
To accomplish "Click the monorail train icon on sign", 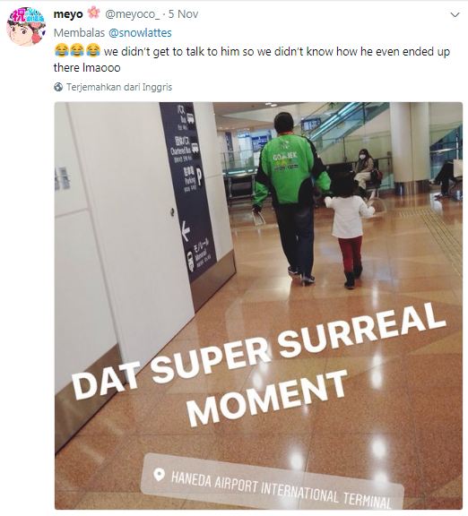I will 190,262.
